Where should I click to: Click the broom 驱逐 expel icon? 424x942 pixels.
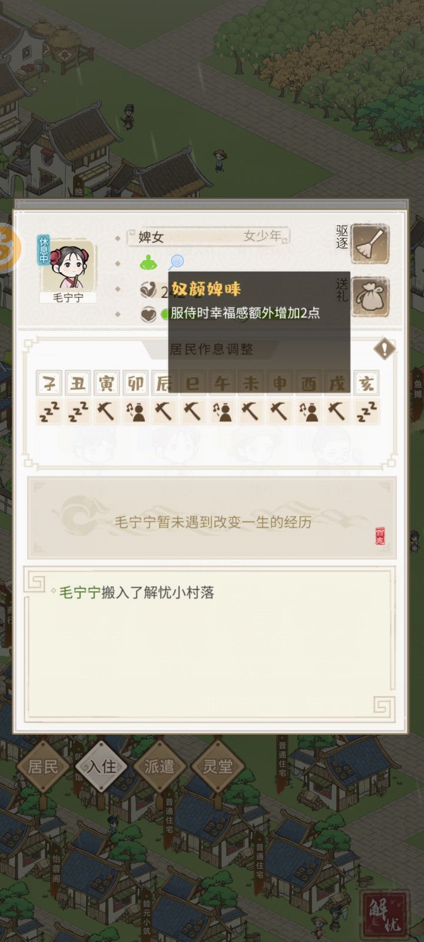tap(370, 243)
